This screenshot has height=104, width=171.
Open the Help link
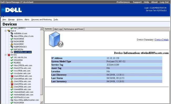[146, 2]
